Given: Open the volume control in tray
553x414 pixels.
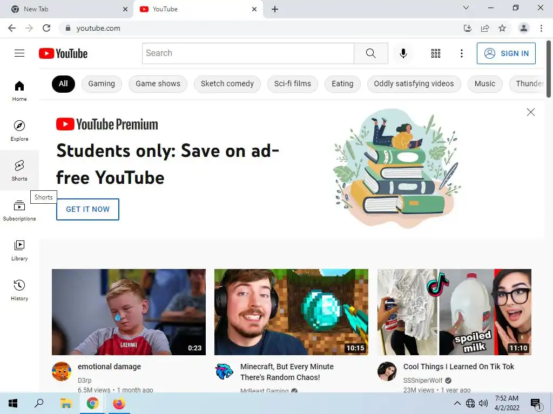Looking at the screenshot, I should click(x=483, y=403).
